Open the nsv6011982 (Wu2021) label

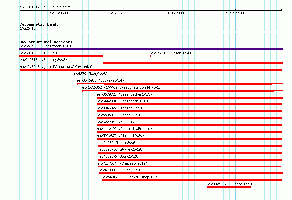(x=38, y=53)
